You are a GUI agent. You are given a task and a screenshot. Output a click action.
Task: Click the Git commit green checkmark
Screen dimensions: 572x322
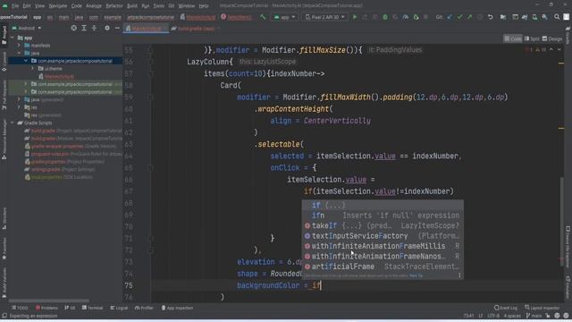459,17
